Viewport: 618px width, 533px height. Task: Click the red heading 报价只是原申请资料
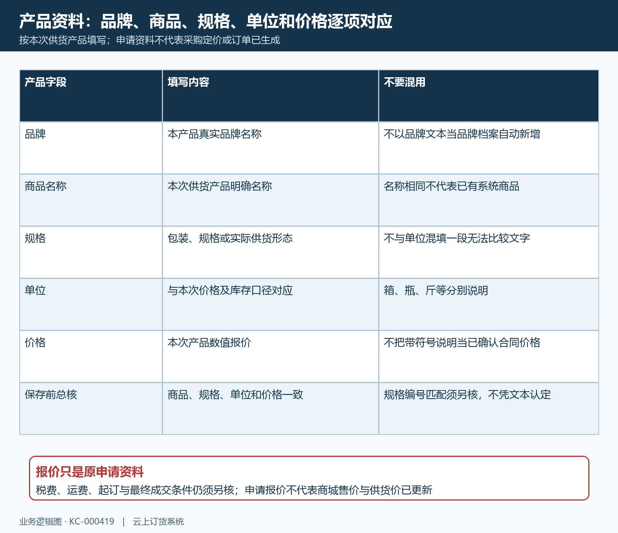[90, 472]
